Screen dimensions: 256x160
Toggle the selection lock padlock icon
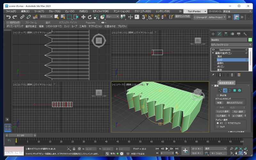coord(74,149)
